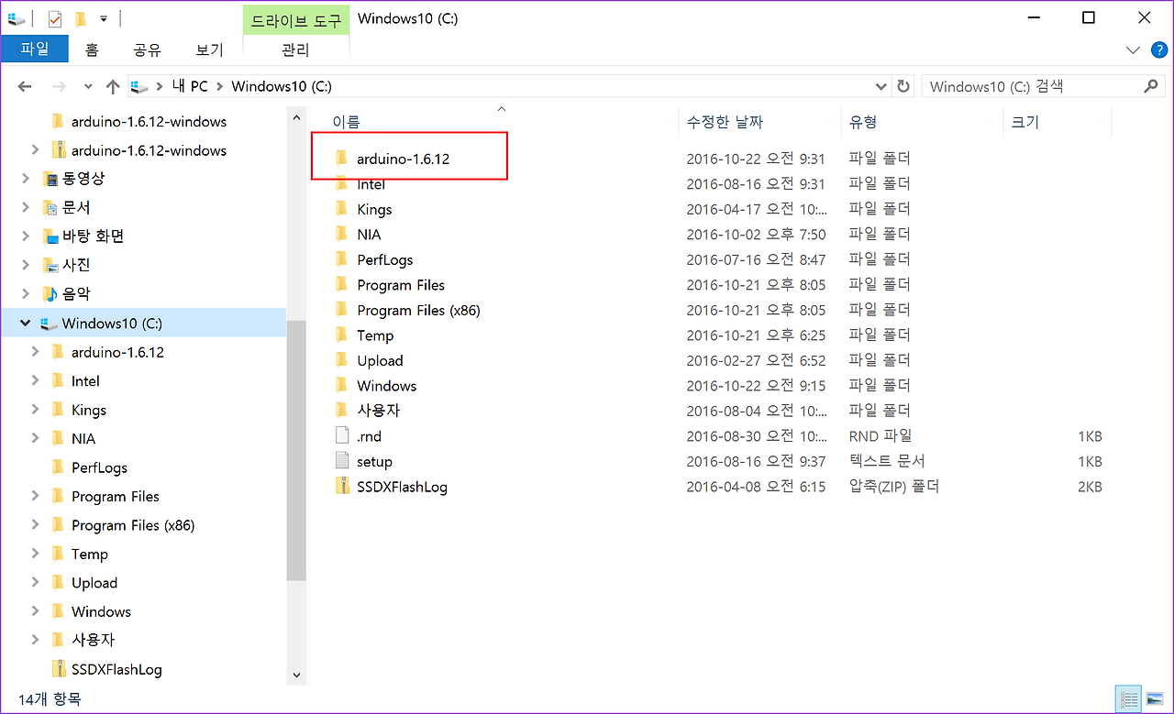This screenshot has width=1174, height=714.
Task: Select the Upload folder in file list
Action: tap(380, 360)
